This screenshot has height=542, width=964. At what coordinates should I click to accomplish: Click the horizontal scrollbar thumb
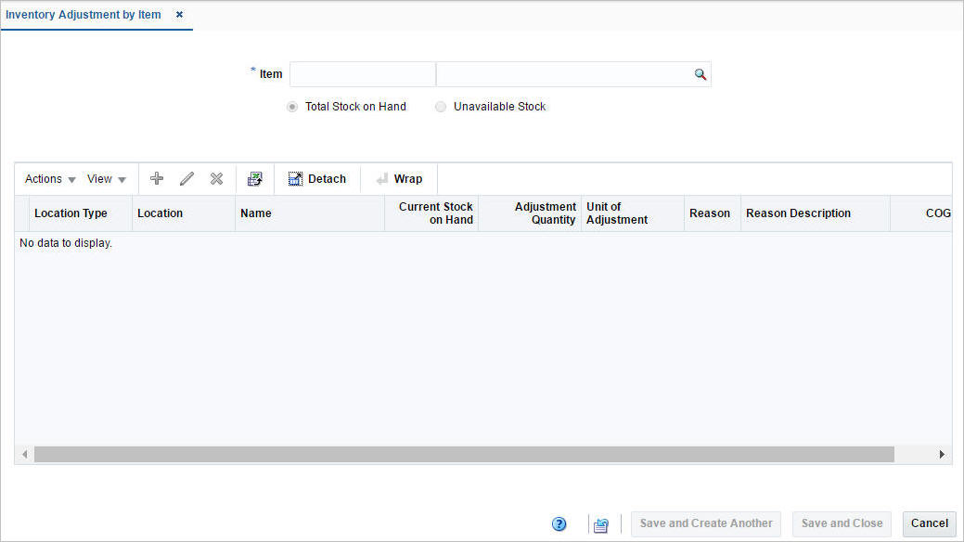click(464, 455)
